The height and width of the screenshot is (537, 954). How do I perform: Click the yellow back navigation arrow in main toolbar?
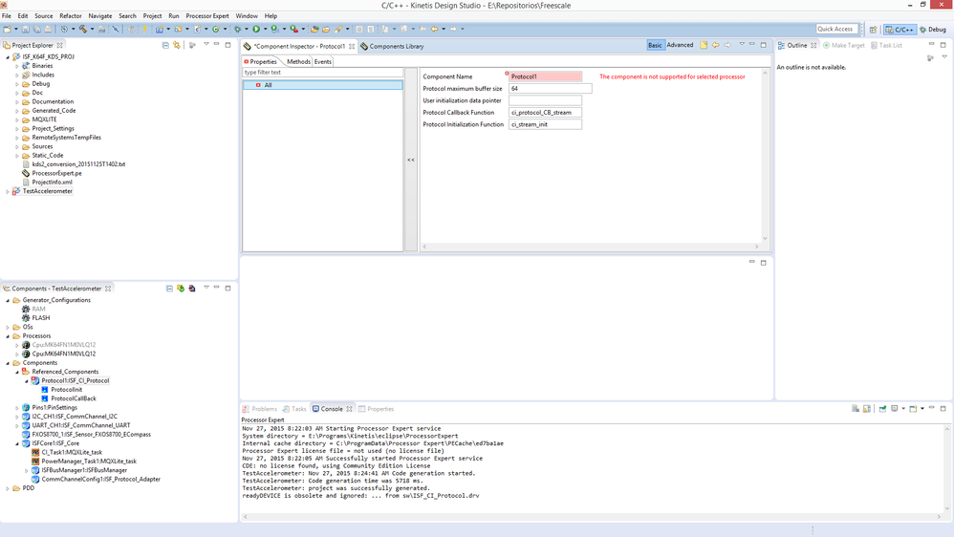434,29
